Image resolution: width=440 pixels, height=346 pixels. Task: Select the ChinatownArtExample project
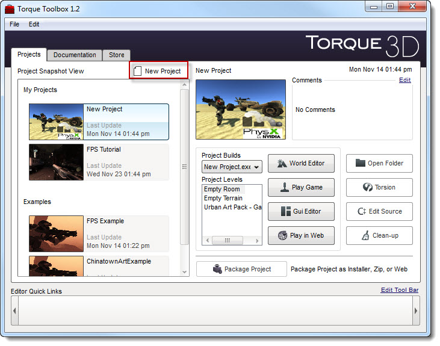(x=99, y=266)
